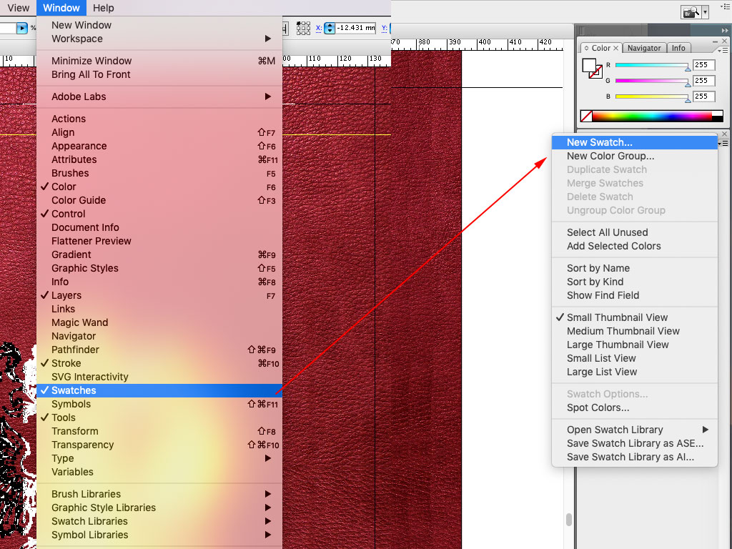Collapse panels with the double-arrow icon
Viewport: 732px width, 549px height.
tap(725, 30)
